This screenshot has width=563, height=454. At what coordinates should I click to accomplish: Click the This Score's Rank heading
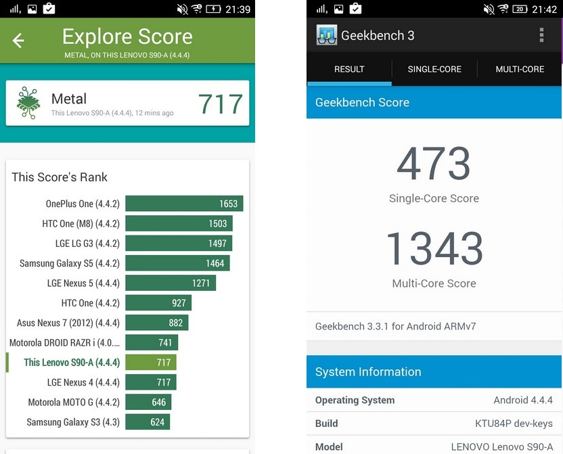(x=60, y=177)
